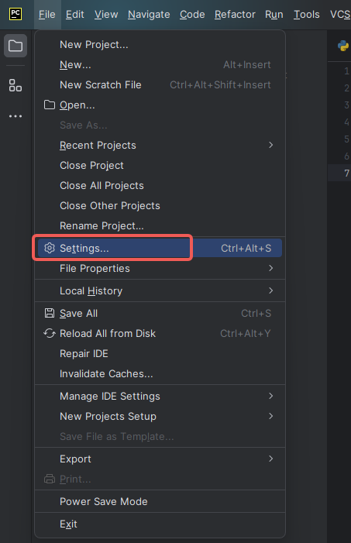Click the PyCharm logo icon
This screenshot has height=543, width=351.
click(15, 14)
